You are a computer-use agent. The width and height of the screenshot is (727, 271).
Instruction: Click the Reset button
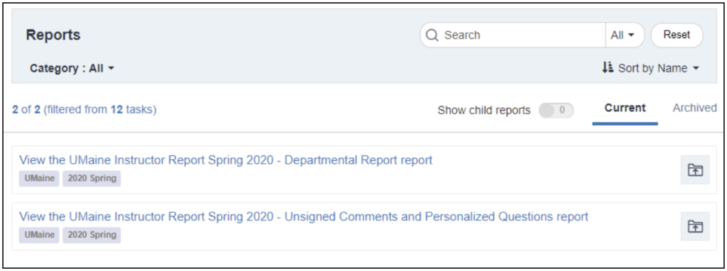tap(677, 35)
